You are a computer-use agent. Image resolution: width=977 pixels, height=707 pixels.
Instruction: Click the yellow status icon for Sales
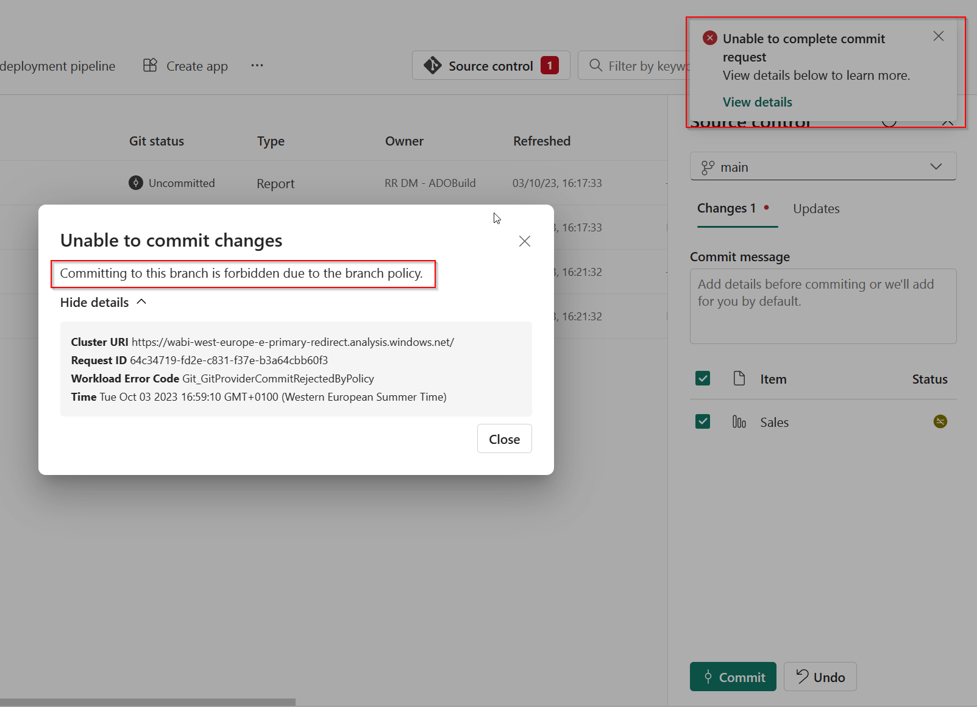(940, 421)
